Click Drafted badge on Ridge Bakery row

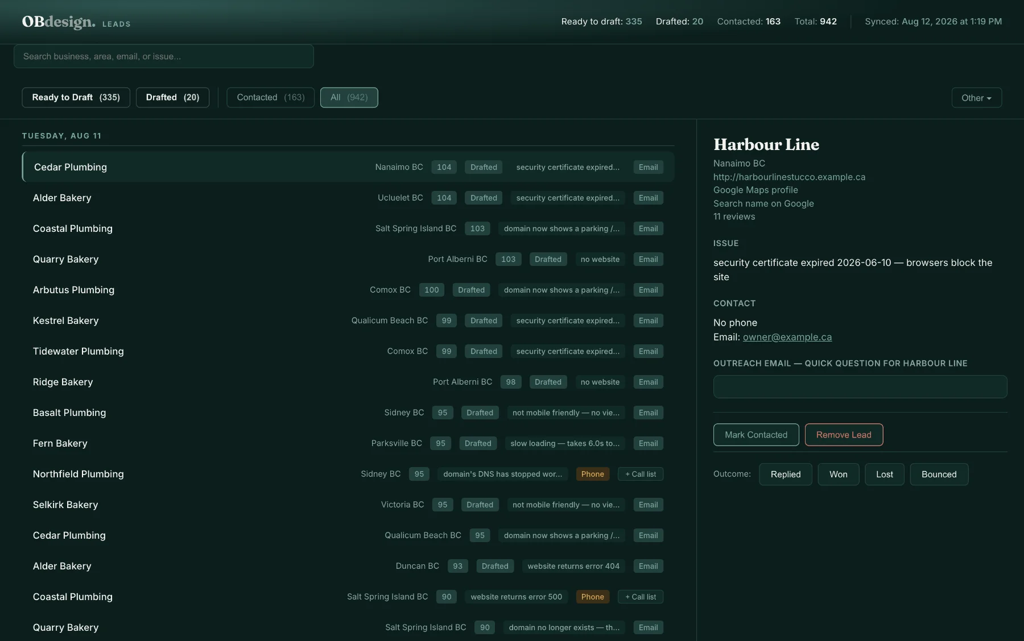pyautogui.click(x=548, y=382)
